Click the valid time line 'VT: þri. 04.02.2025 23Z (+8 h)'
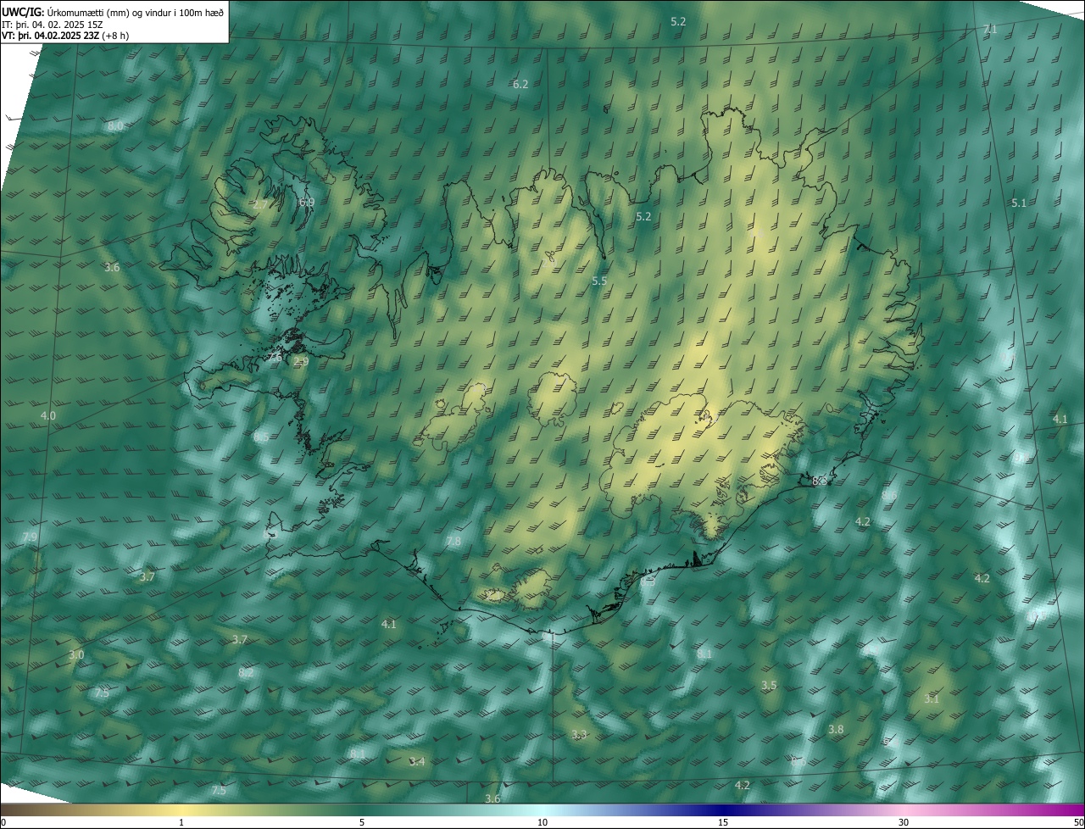This screenshot has height=829, width=1085. [65, 36]
